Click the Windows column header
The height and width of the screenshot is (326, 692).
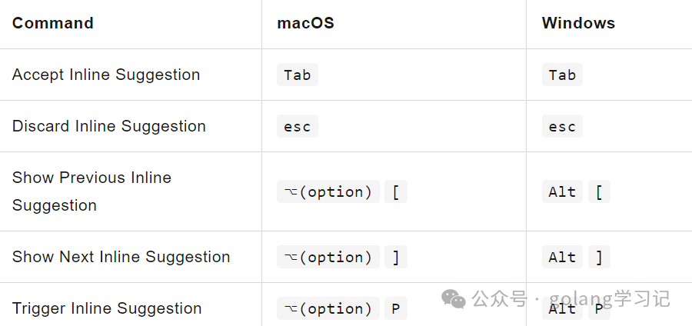point(578,23)
